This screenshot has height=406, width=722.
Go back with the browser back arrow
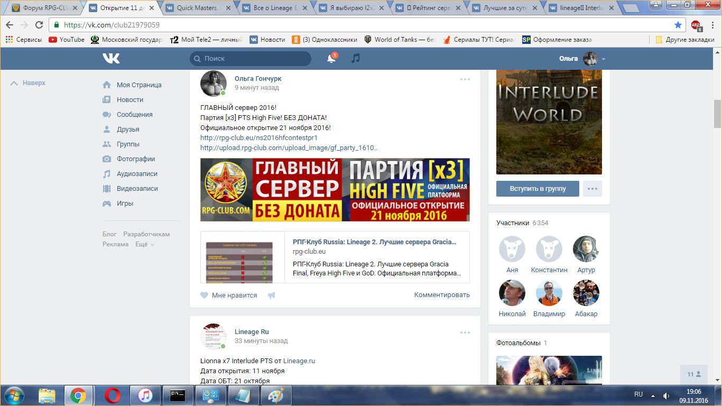pos(10,25)
